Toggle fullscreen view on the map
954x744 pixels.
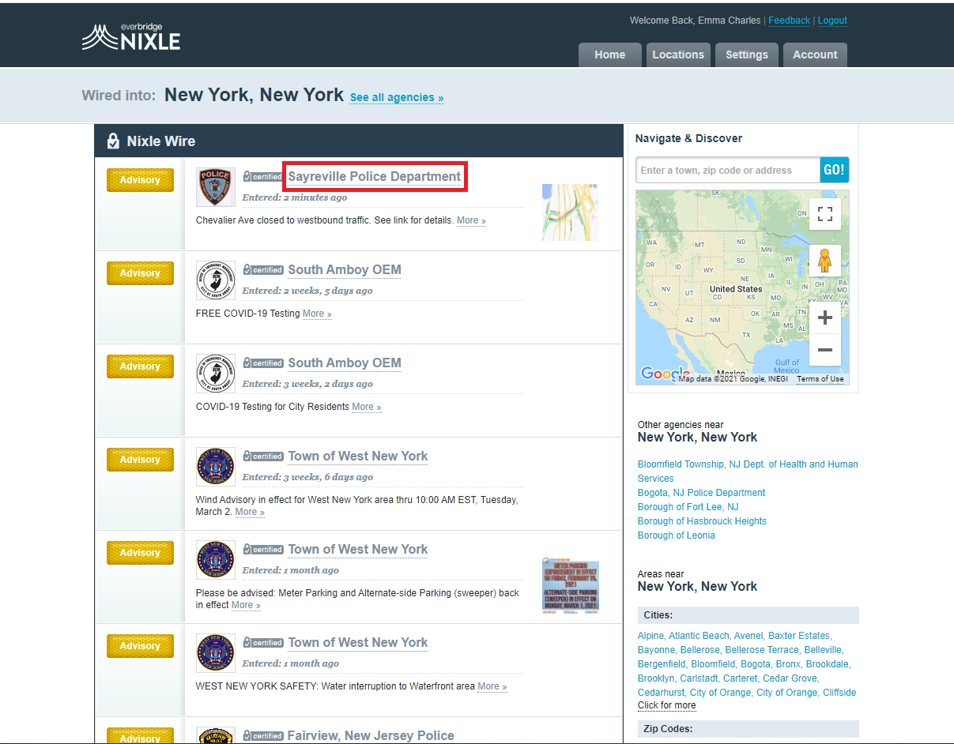click(825, 214)
